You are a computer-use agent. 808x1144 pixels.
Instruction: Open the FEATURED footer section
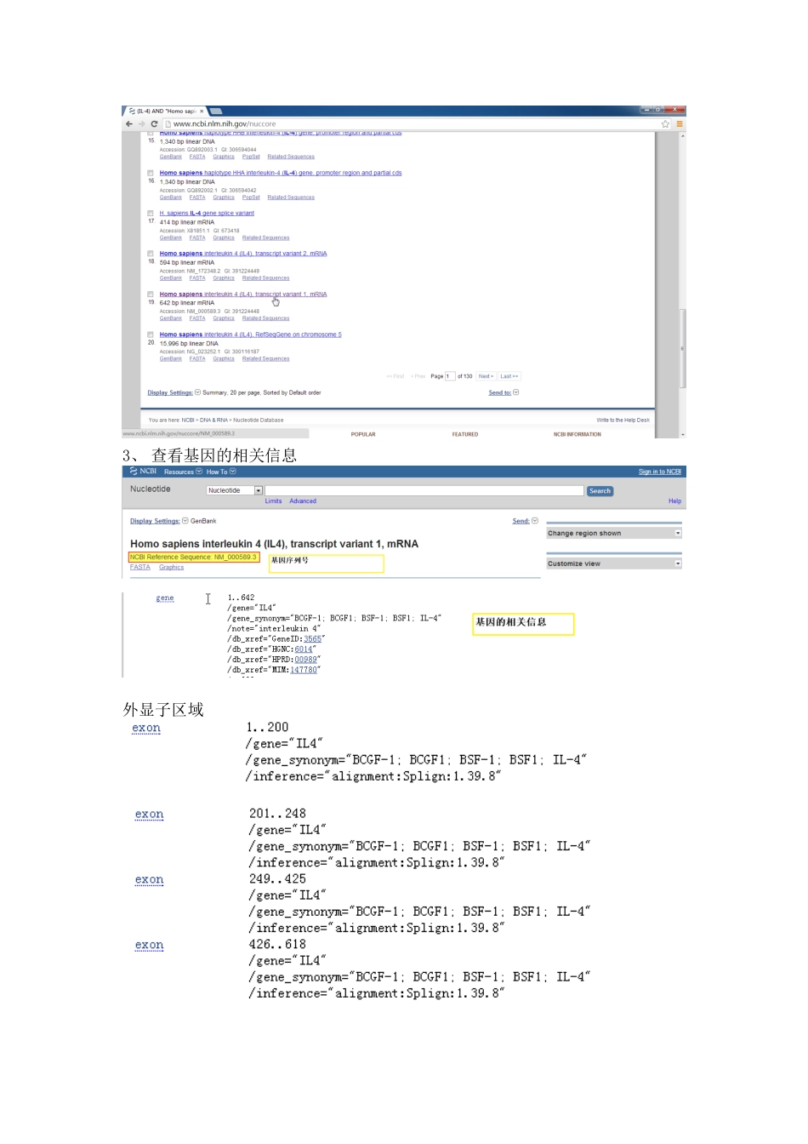[x=465, y=434]
